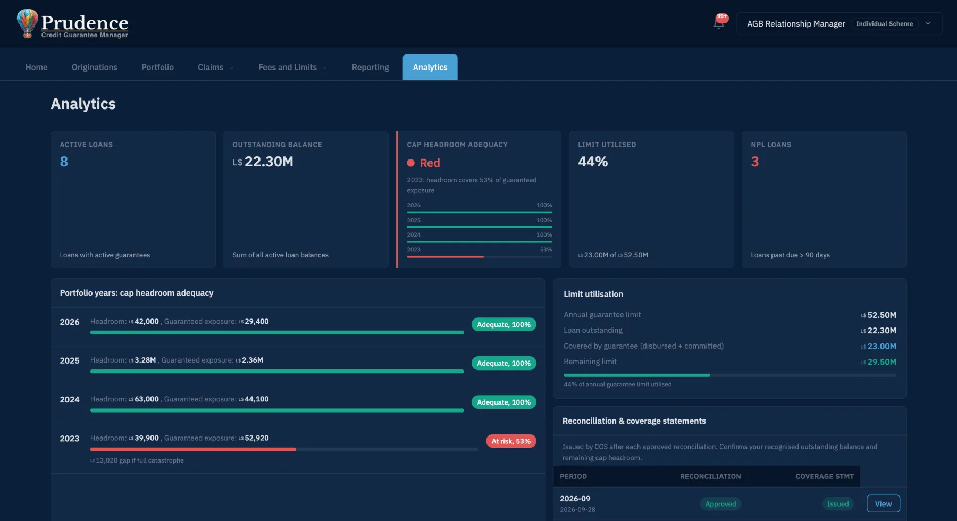Click the Outstanding Balance card value 22.30M
The width and height of the screenshot is (957, 521).
click(x=263, y=162)
